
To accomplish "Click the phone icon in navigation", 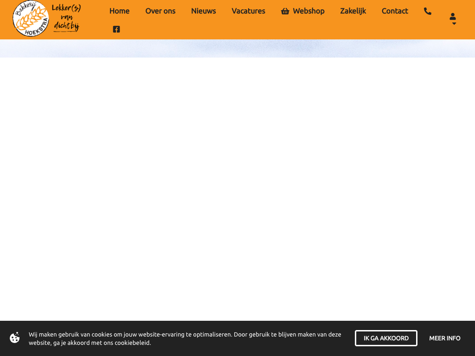I will (x=427, y=11).
